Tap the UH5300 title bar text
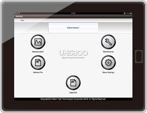 (19, 17)
